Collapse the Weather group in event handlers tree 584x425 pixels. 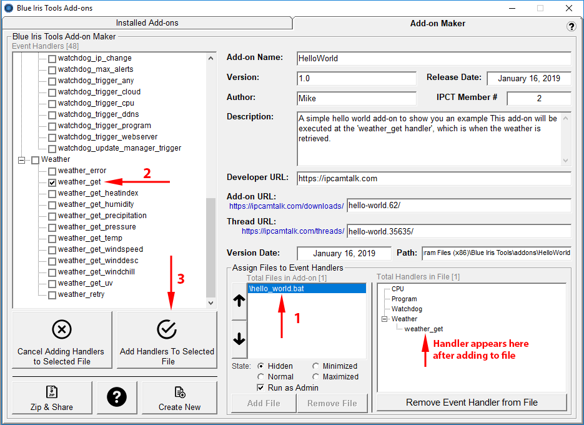tap(22, 160)
